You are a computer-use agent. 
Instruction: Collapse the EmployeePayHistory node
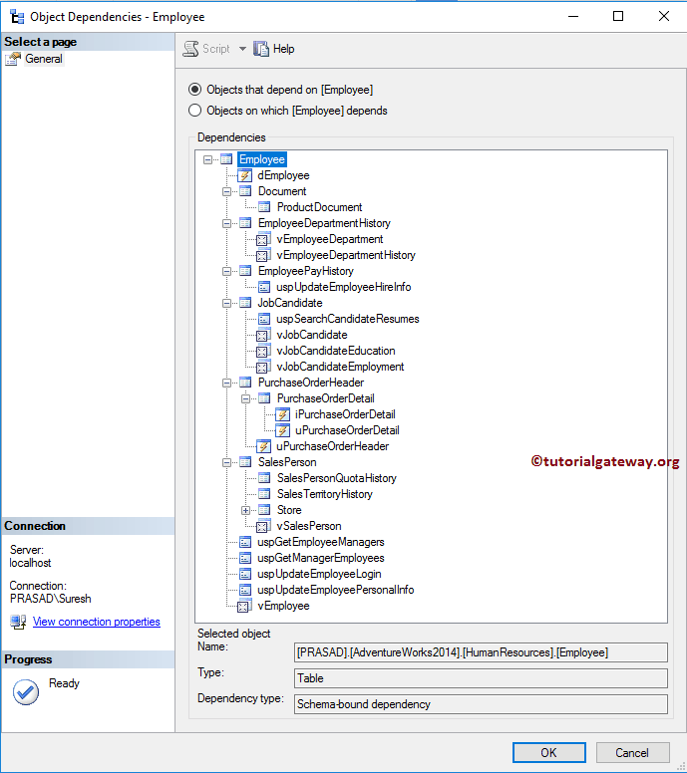(x=226, y=271)
